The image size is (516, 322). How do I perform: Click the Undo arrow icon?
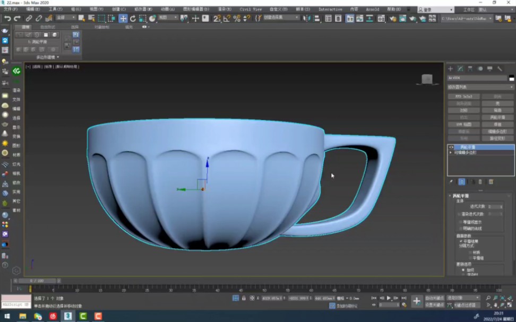(7, 19)
